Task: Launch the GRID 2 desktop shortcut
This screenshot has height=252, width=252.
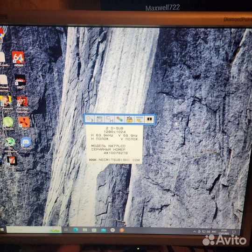Action: [x=20, y=82]
